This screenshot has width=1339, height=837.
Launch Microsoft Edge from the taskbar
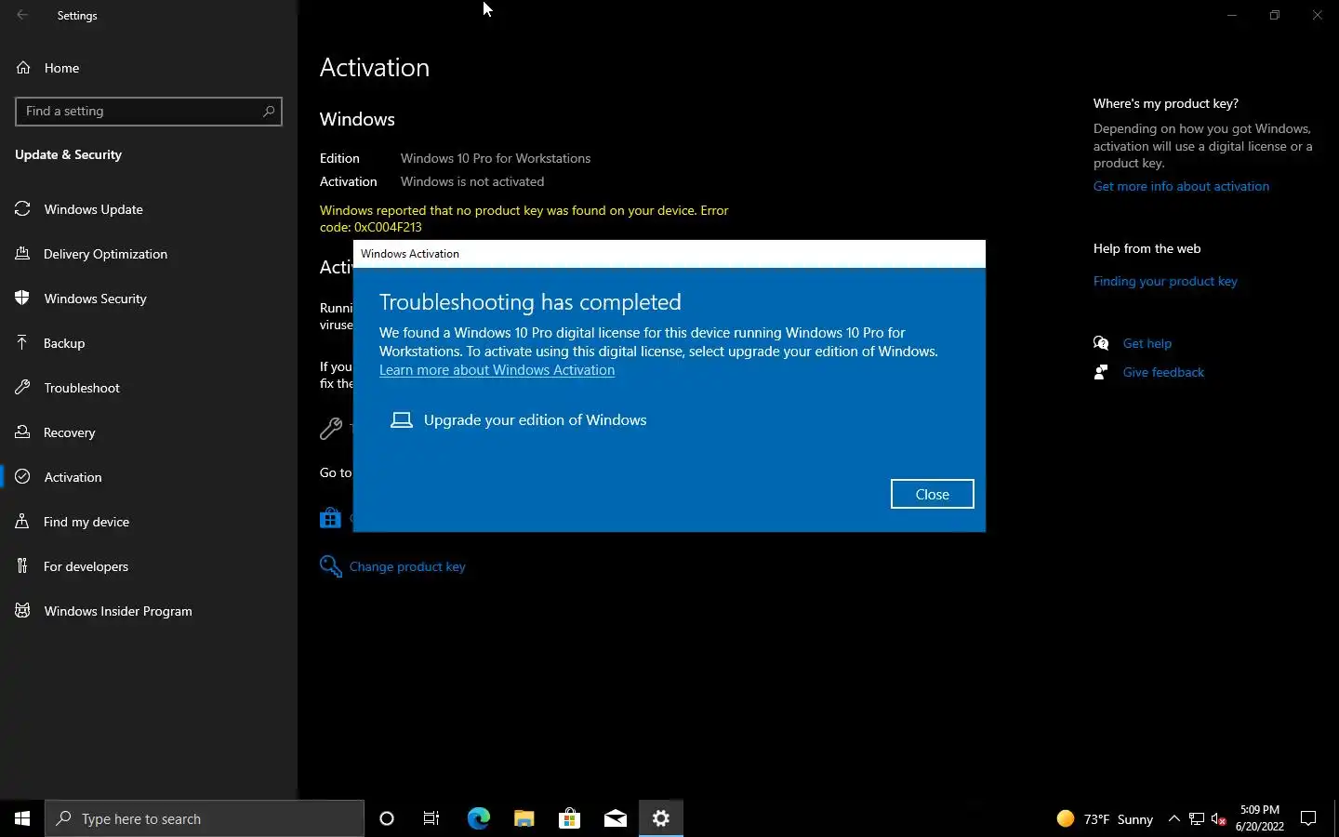click(478, 818)
